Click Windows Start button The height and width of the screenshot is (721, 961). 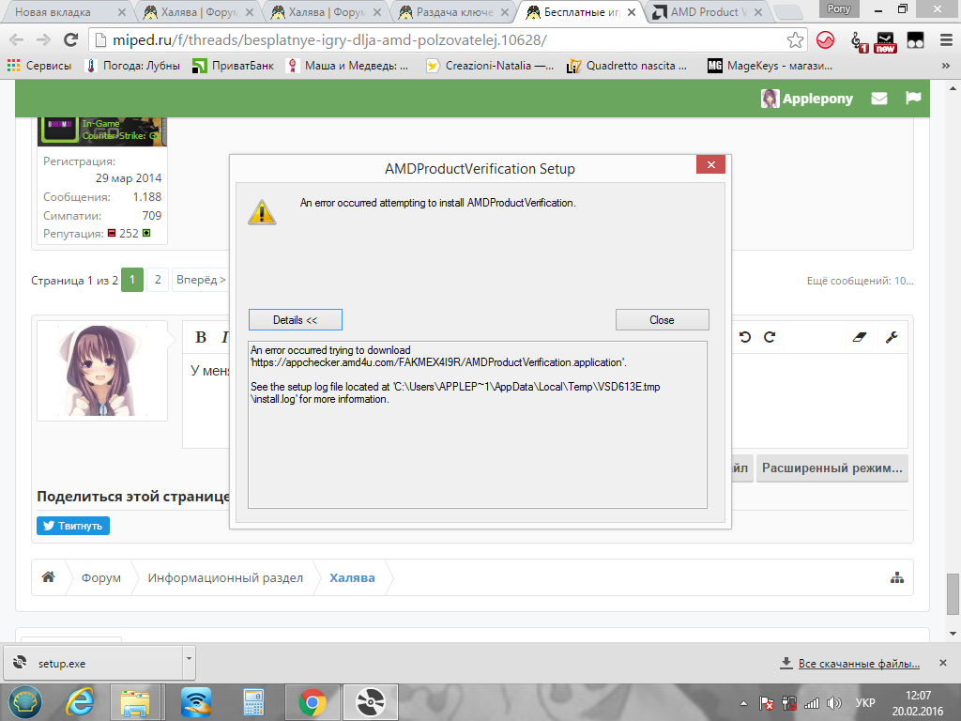coord(24,702)
